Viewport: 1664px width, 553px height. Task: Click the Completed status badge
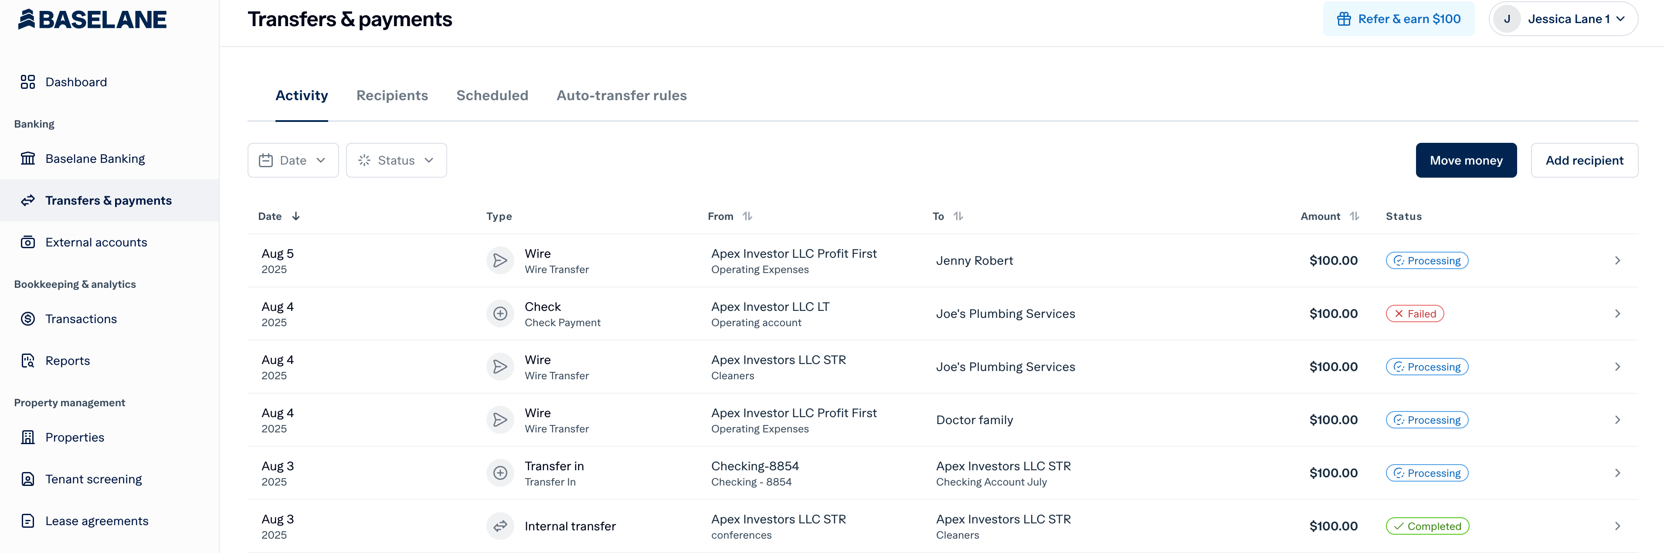pos(1428,526)
